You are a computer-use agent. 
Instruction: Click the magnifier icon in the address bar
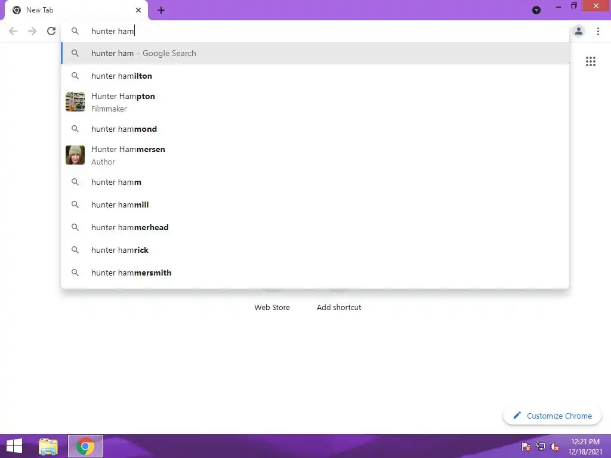[75, 31]
